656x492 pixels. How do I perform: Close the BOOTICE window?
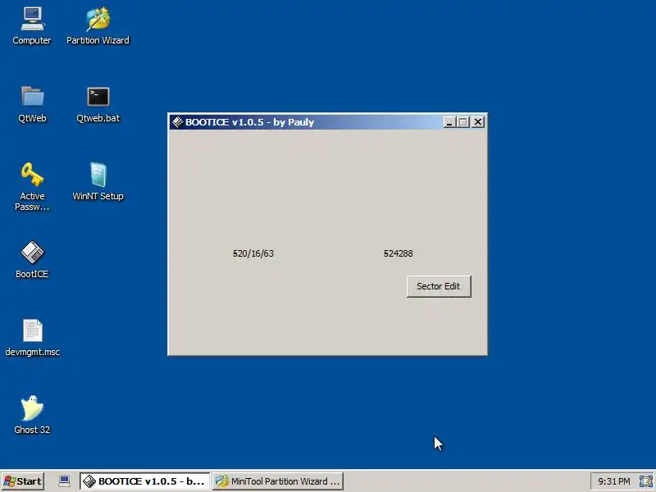coord(478,121)
